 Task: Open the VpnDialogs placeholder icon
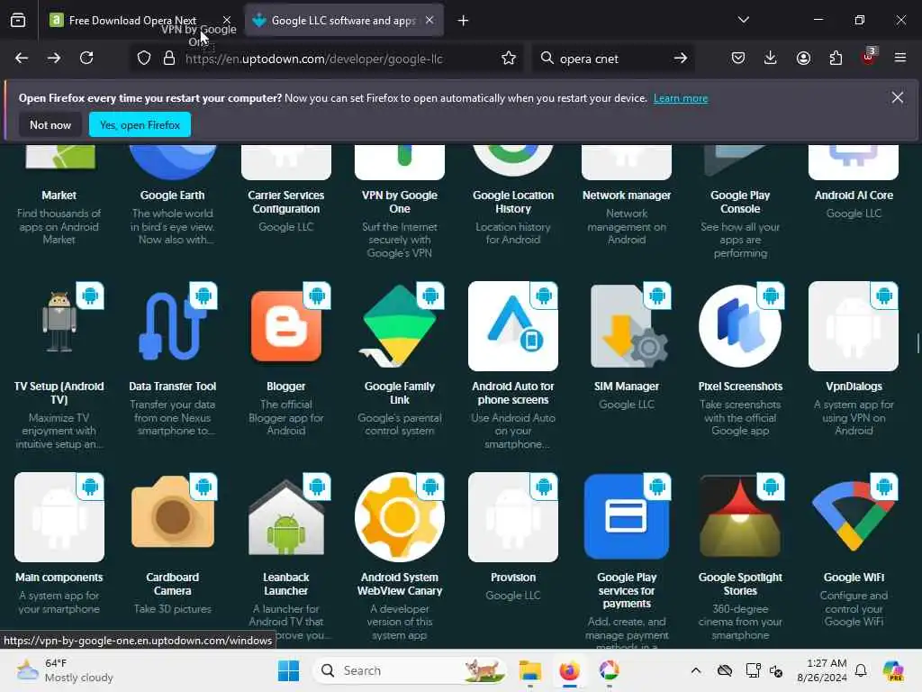coord(854,326)
